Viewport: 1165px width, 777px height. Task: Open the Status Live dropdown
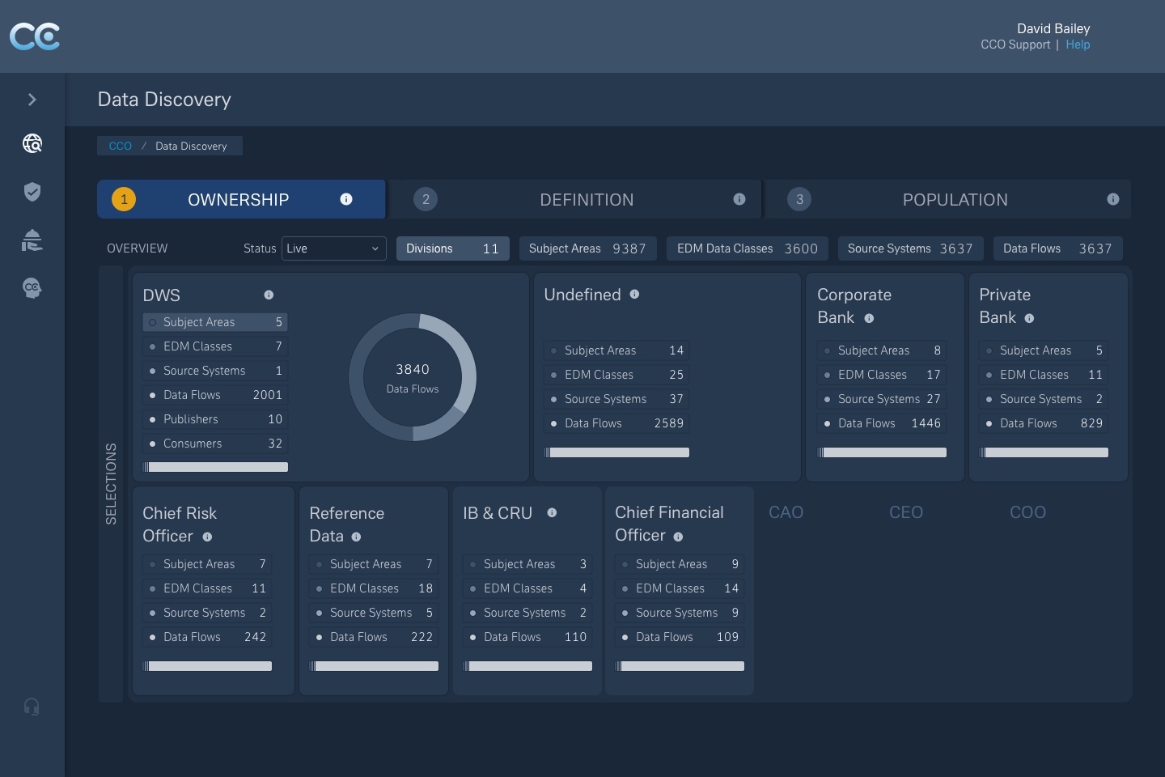point(333,248)
